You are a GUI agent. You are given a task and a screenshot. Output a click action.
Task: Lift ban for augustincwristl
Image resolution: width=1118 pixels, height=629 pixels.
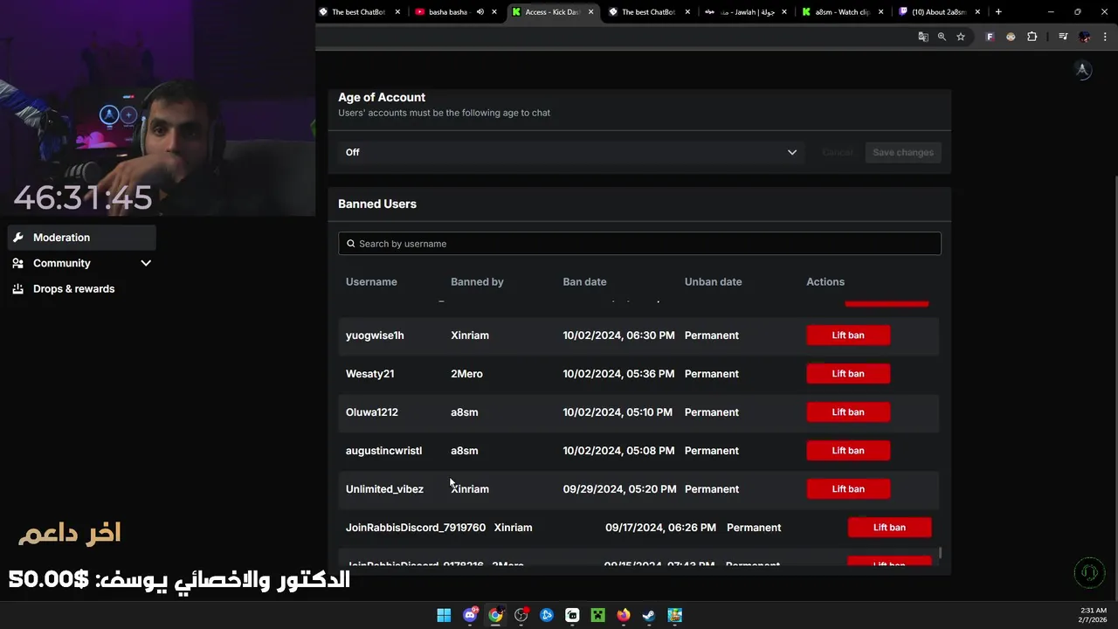pos(848,451)
